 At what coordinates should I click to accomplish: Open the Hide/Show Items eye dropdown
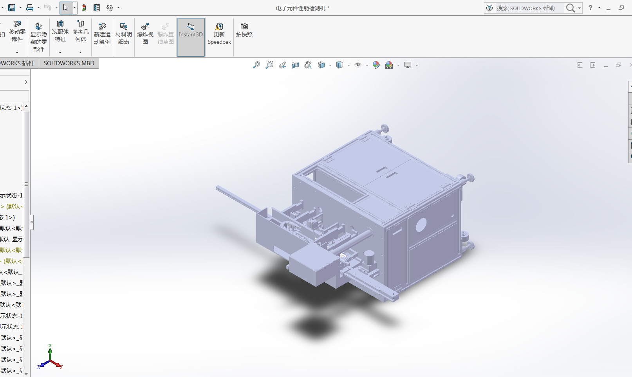[x=367, y=65]
